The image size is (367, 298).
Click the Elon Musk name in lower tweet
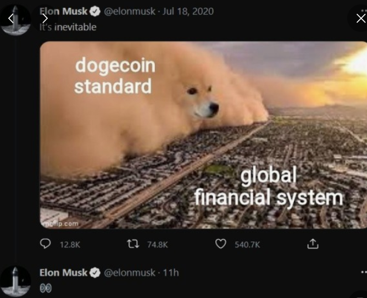pos(63,273)
